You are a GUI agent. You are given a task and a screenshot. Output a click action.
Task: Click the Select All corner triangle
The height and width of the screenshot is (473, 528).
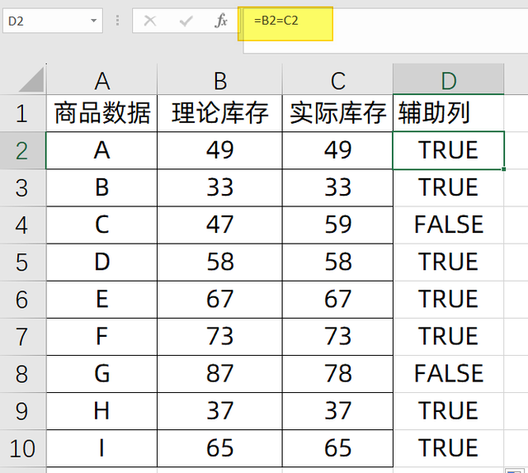[31, 79]
